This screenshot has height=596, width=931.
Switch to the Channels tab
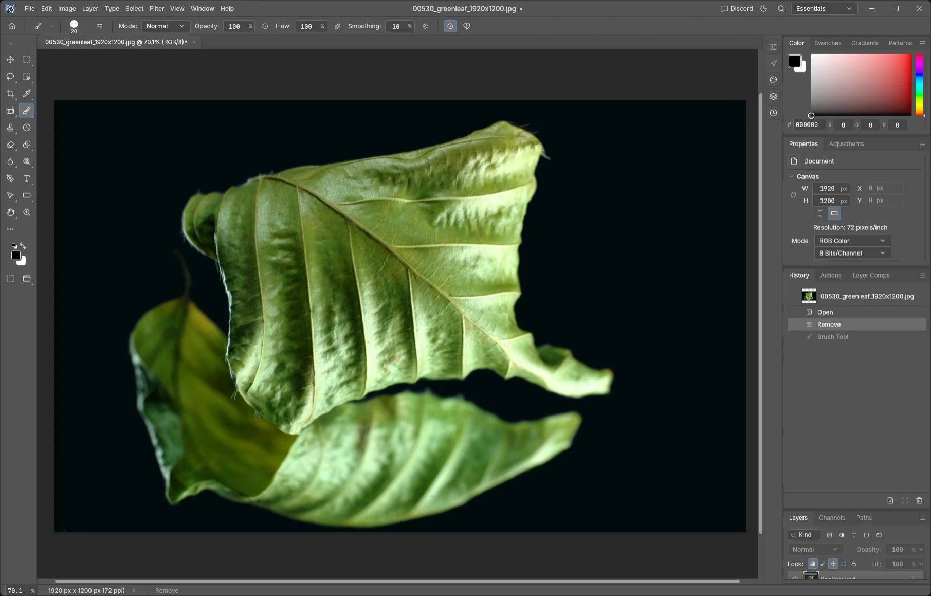pyautogui.click(x=832, y=518)
